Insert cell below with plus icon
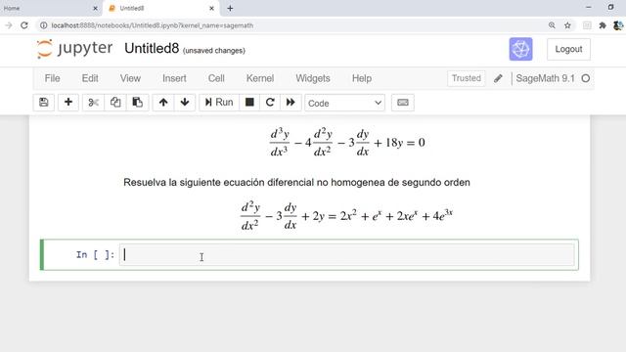 (x=68, y=103)
